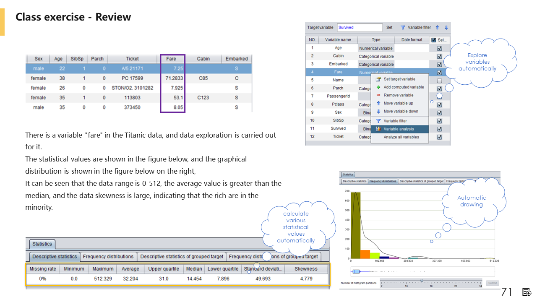
Task: Click the Variable analysis chart icon in menu
Action: (x=378, y=129)
